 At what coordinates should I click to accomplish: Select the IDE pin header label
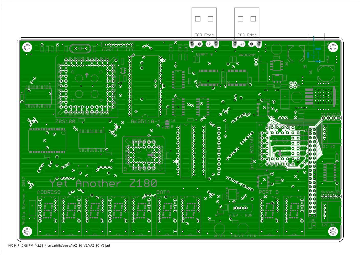pyautogui.click(x=312, y=220)
